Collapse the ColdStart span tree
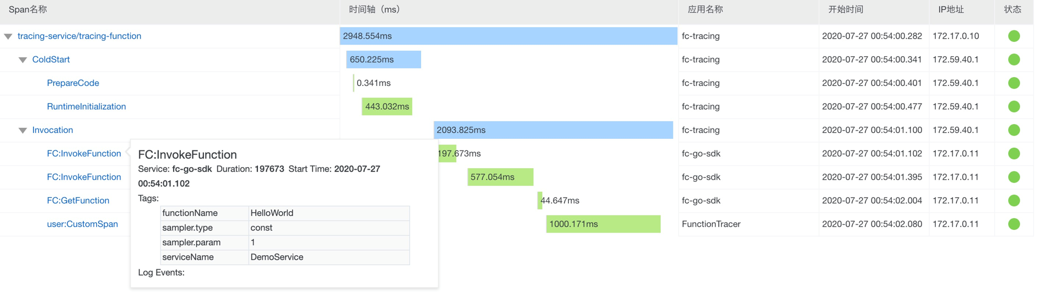Viewport: 1045px width, 296px height. coord(23,60)
